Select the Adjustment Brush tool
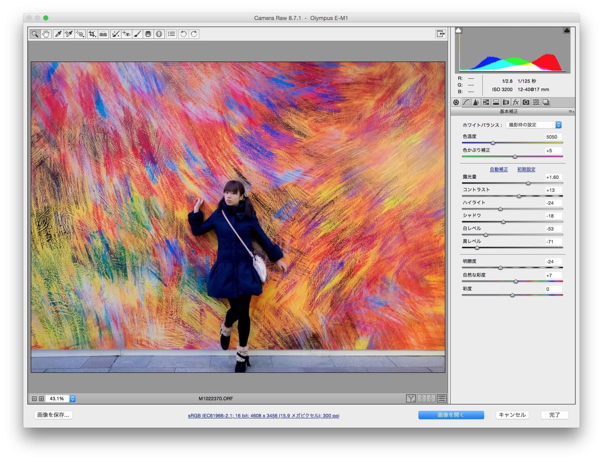 (138, 34)
